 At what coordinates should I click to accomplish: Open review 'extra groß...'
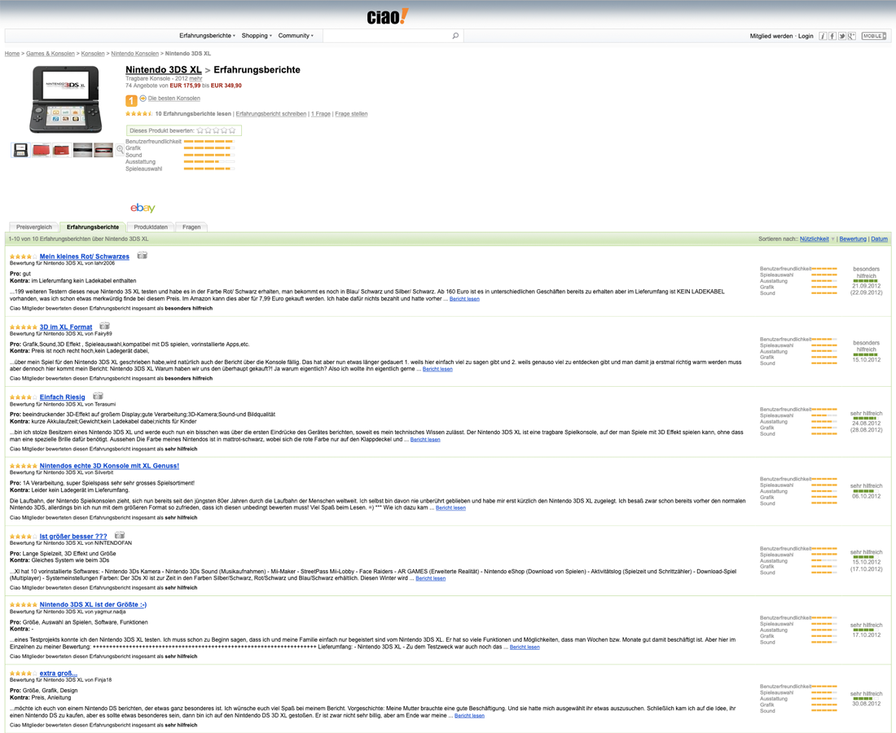pos(59,674)
